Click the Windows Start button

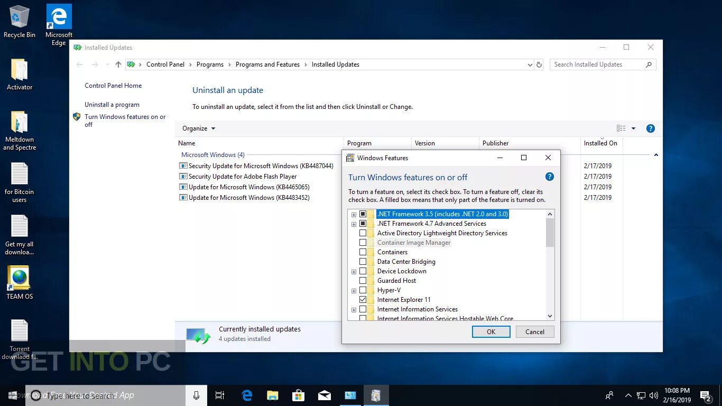tap(13, 395)
